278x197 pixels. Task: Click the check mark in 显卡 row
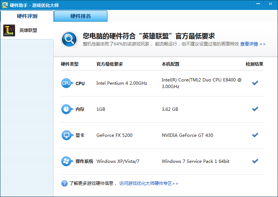[x=255, y=135]
